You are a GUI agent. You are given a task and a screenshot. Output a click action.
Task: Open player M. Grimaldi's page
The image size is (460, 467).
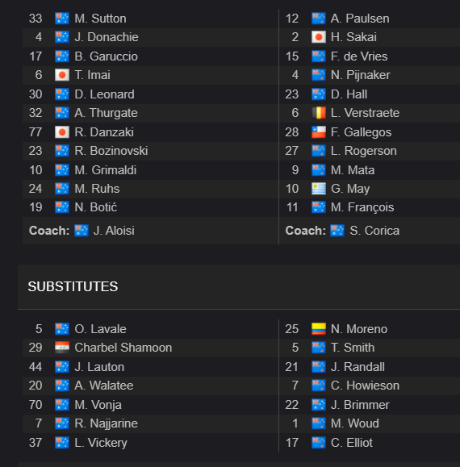[106, 170]
